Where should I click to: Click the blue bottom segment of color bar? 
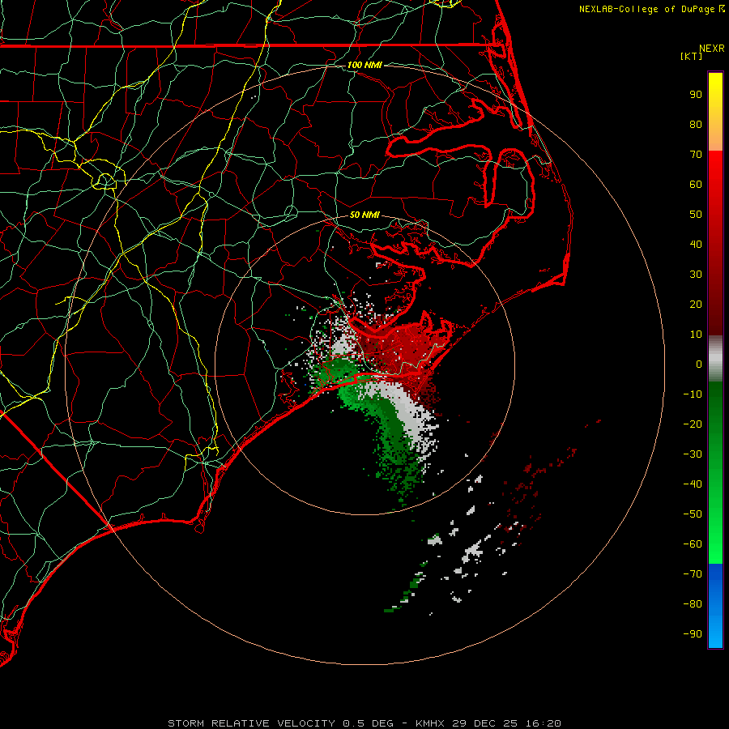click(x=715, y=605)
